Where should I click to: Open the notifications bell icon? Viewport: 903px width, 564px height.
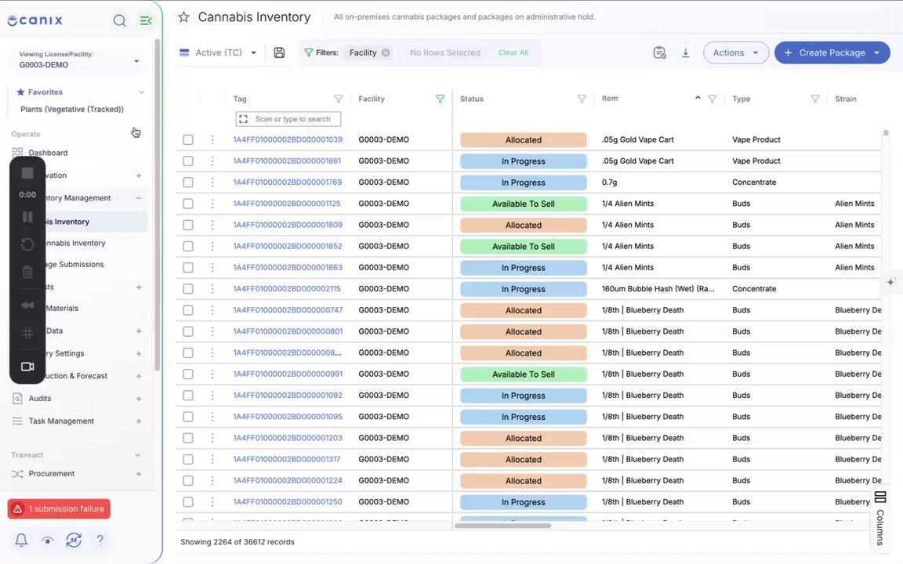pyautogui.click(x=21, y=540)
